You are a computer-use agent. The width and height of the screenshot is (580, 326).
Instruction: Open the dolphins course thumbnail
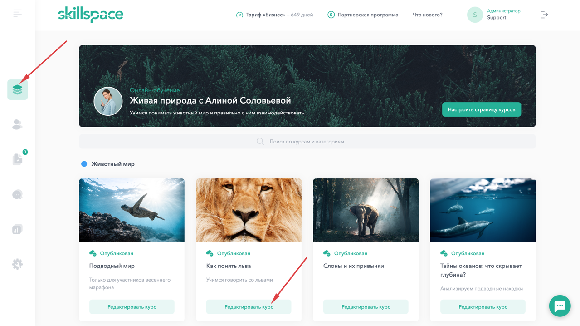pos(483,210)
